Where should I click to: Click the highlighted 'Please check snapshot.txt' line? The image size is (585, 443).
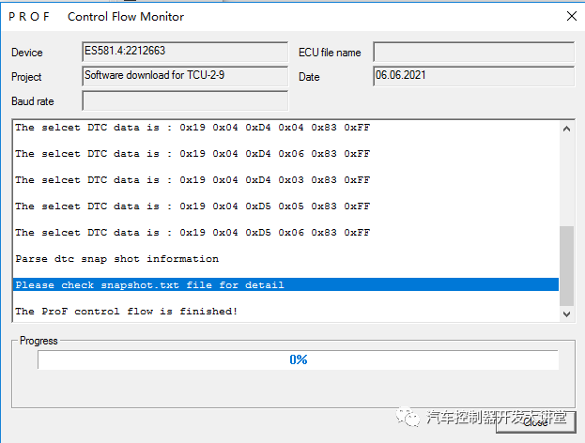[150, 285]
